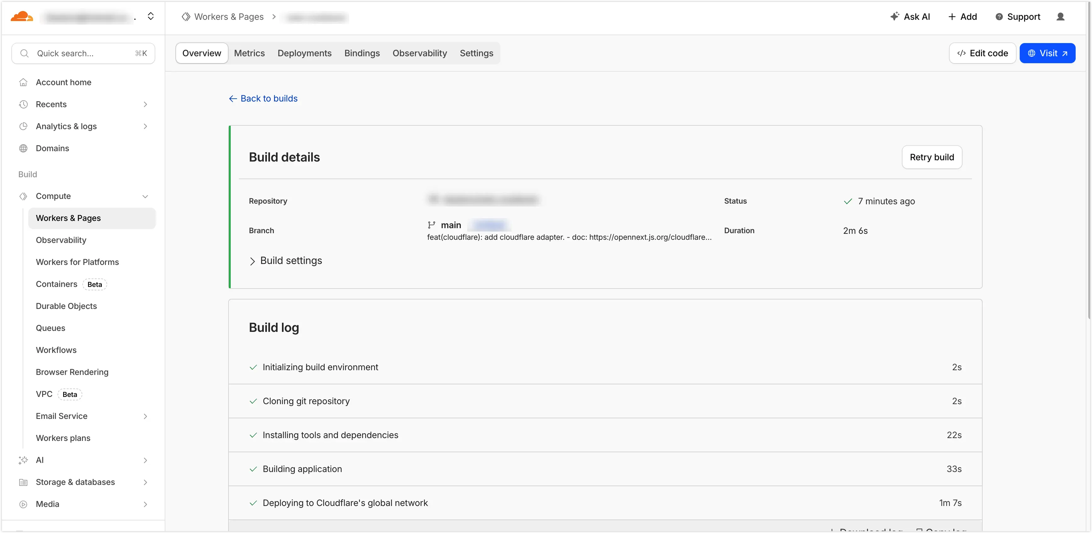Screen dimensions: 1092x533
Task: Click the Retry build button
Action: tap(931, 157)
